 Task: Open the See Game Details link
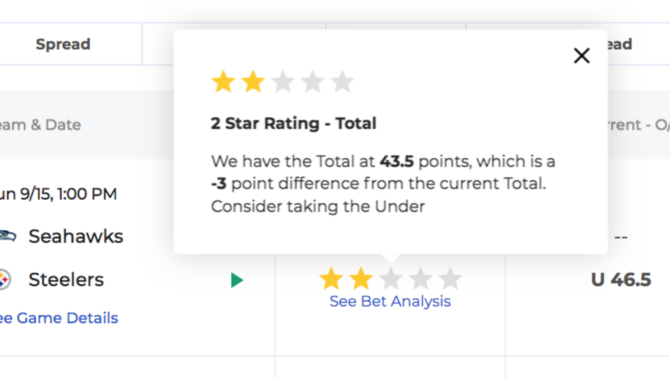(x=59, y=318)
